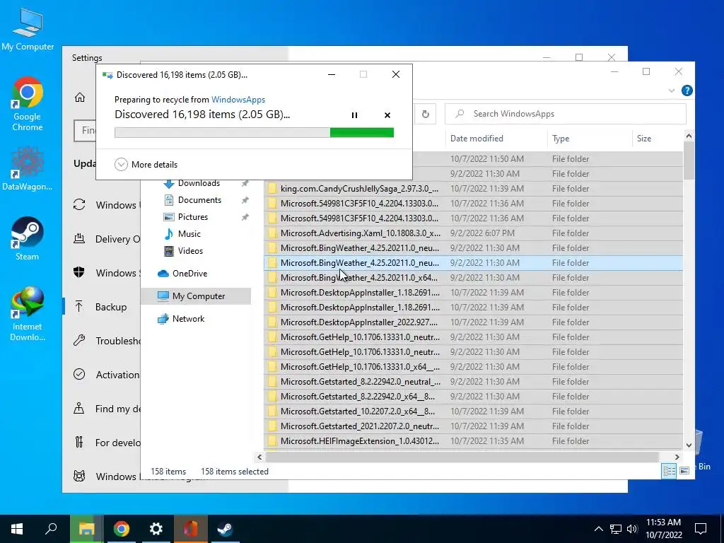Select Pictures in the navigation pane
Viewport: 724px width, 543px height.
tap(192, 217)
